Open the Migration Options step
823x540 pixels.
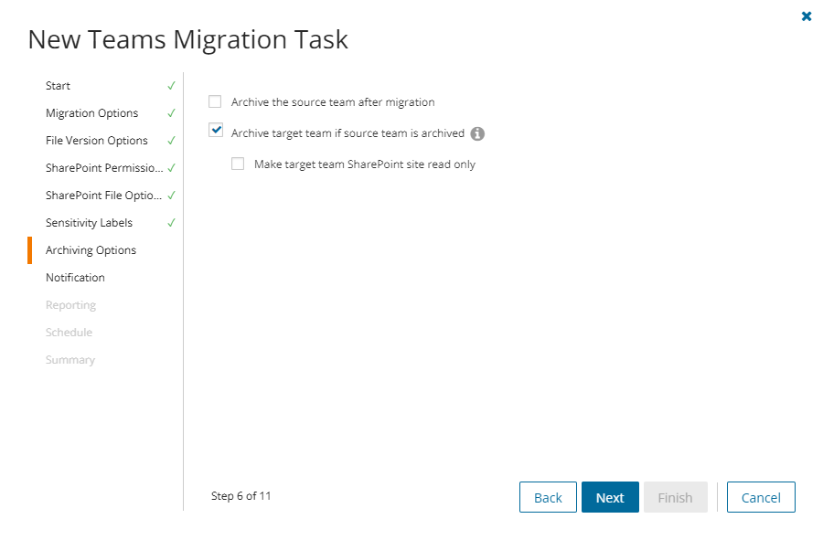[x=92, y=113]
